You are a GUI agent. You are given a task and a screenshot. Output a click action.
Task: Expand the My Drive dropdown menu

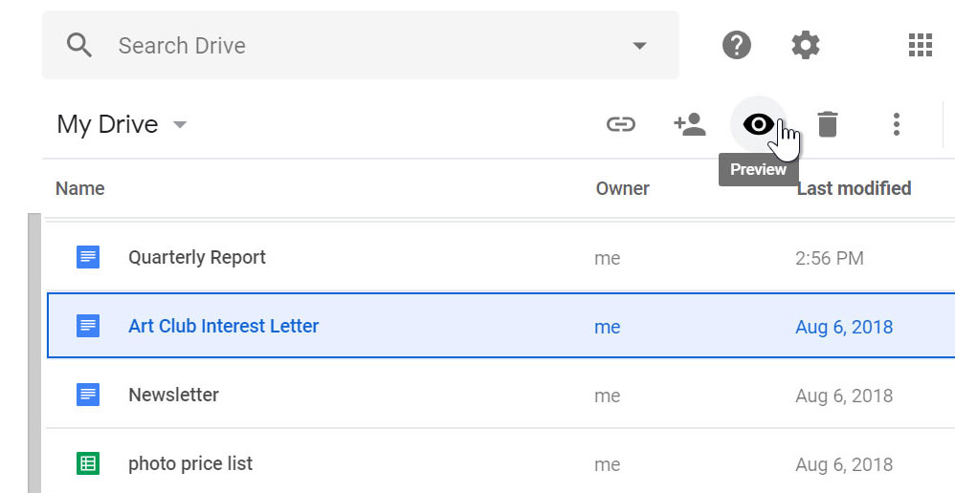180,125
